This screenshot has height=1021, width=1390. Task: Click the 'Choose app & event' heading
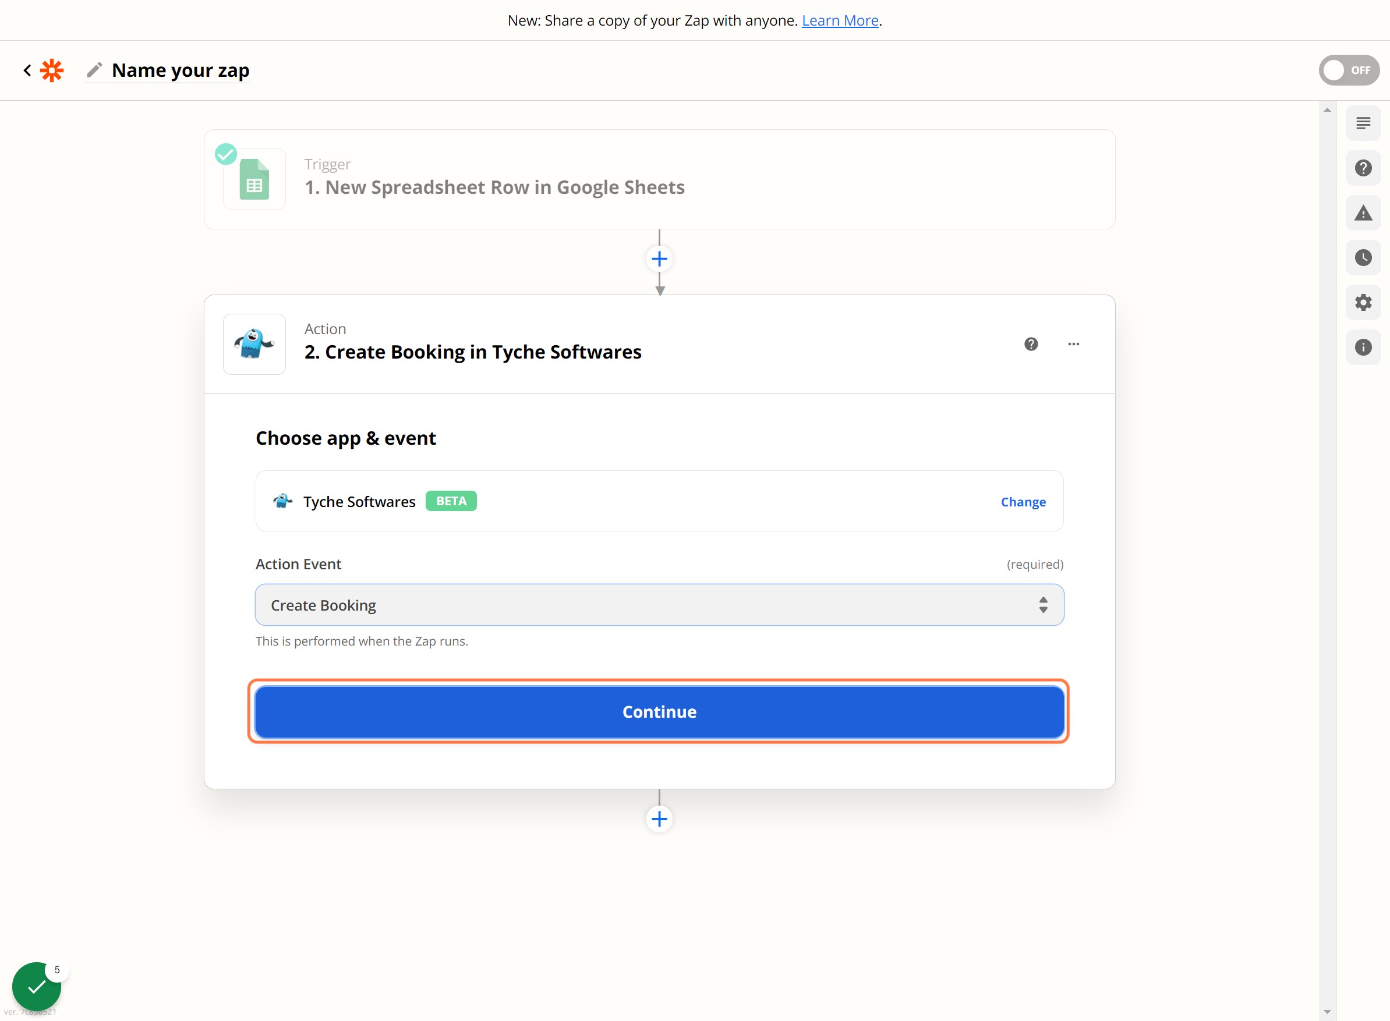pyautogui.click(x=346, y=438)
